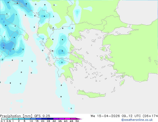Click the '10' legend scale label
Screen dimensions: 158x122
[x=31, y=121]
